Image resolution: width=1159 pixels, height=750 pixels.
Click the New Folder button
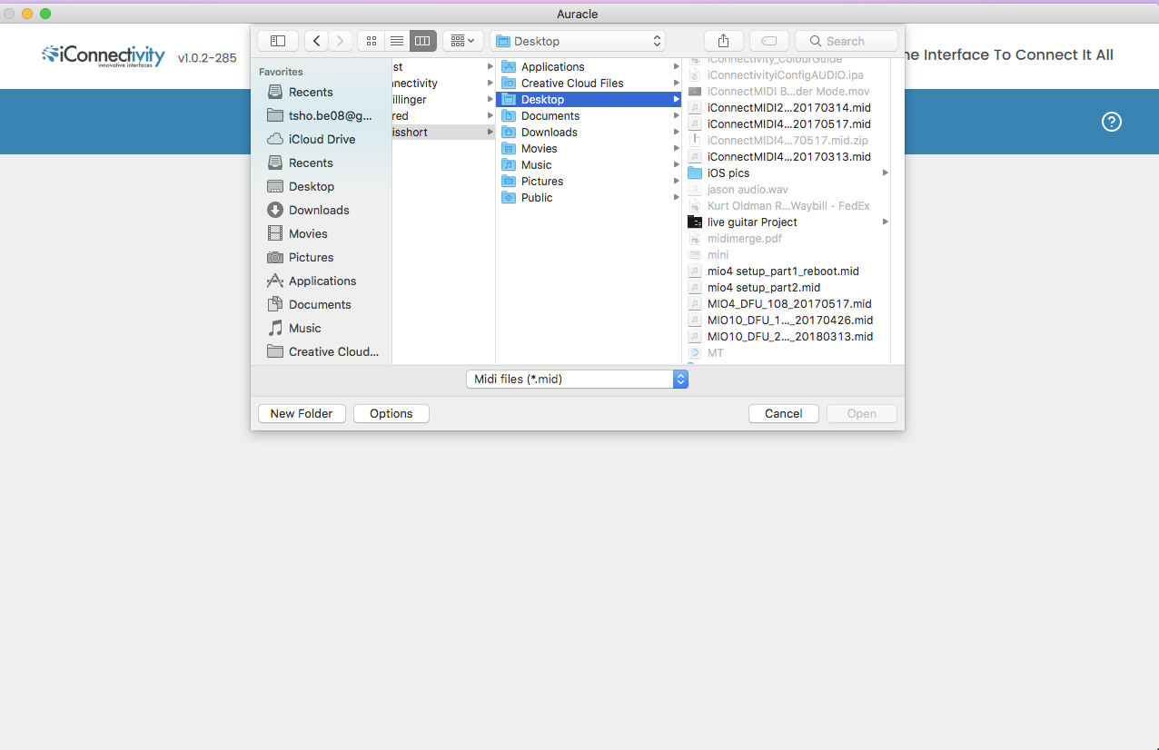click(x=302, y=413)
